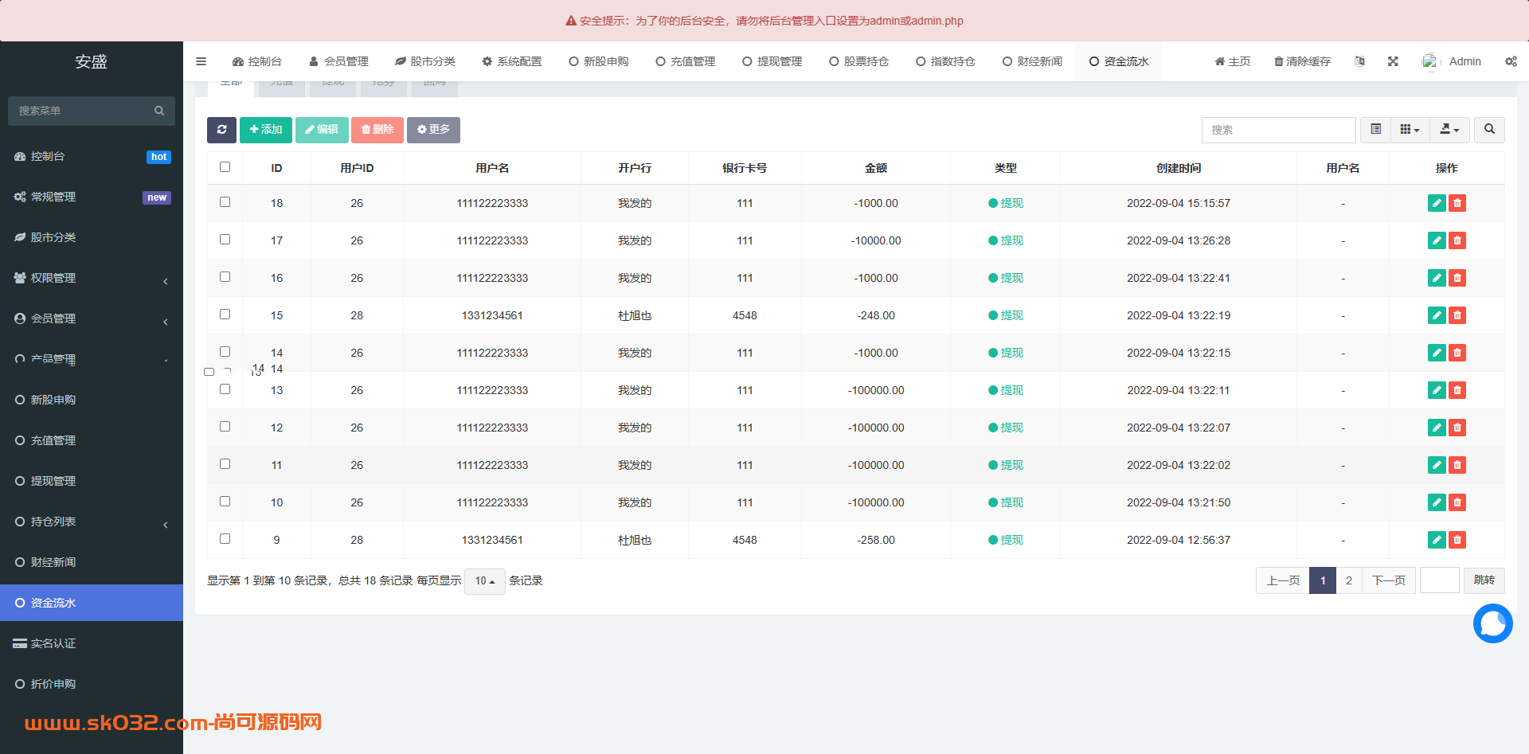The height and width of the screenshot is (754, 1529).
Task: Open the 更多 more actions button
Action: click(x=433, y=130)
